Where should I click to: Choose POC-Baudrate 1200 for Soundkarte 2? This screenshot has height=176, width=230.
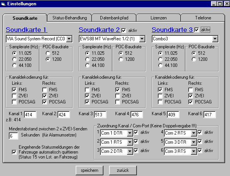[x=121, y=59]
